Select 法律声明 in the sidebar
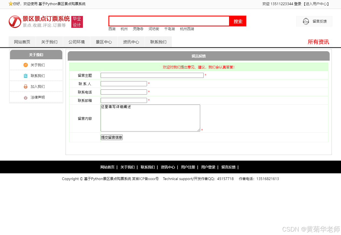This screenshot has height=235, width=341. [x=37, y=97]
